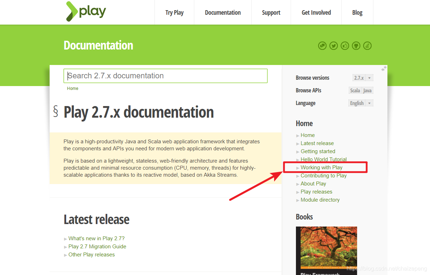Click the Documentation banner title
The width and height of the screenshot is (430, 275).
point(98,45)
